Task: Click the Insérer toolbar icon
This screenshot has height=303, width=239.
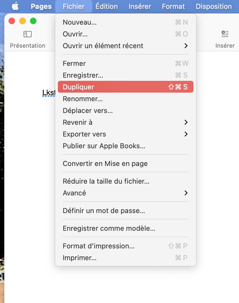Action: 225,34
